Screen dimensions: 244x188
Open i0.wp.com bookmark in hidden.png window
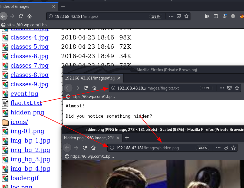[x=90, y=156]
